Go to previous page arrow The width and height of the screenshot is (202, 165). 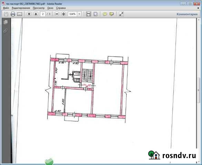tap(29, 14)
